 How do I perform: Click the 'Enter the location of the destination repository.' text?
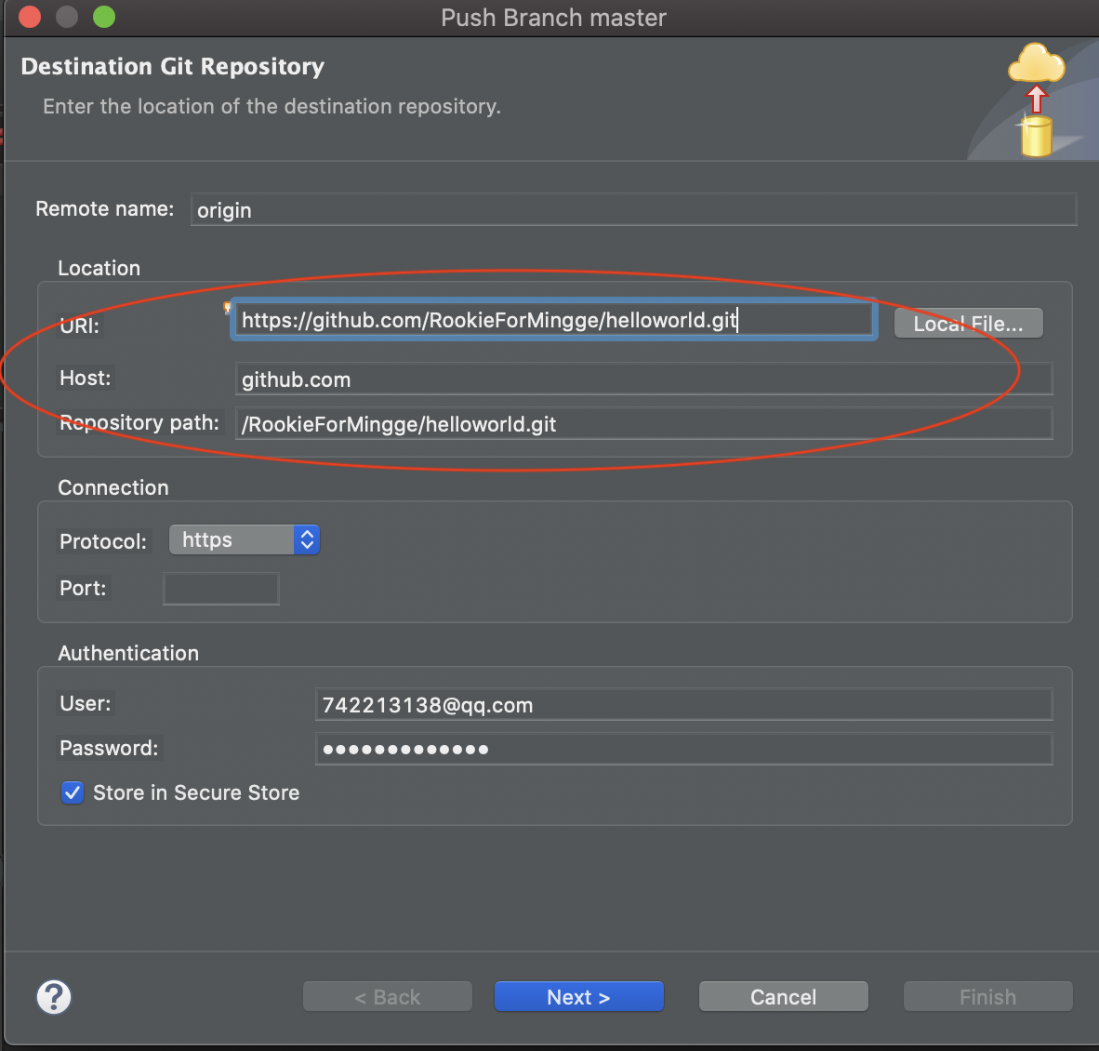point(271,107)
